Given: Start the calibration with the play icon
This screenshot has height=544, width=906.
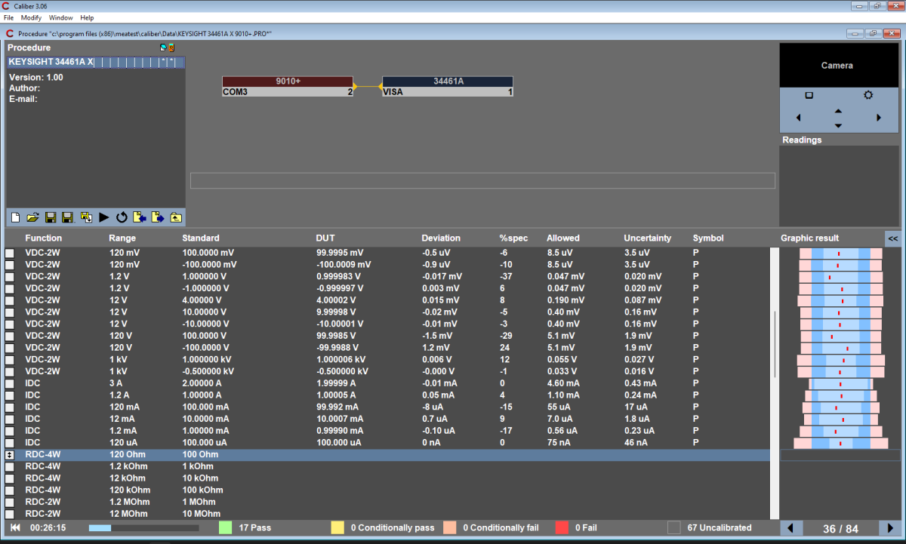Looking at the screenshot, I should 104,217.
